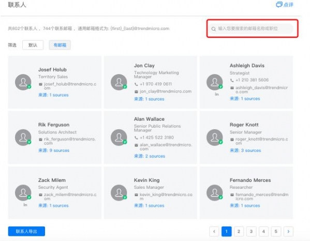Click phone number +1 970 419 0611
This screenshot has width=310, height=241.
[x=156, y=84]
